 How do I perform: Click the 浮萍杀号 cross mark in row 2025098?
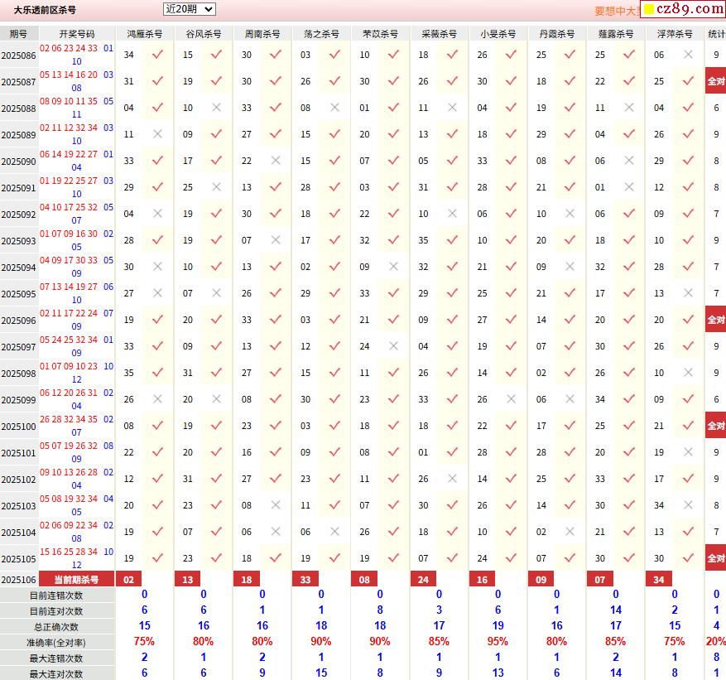(688, 373)
